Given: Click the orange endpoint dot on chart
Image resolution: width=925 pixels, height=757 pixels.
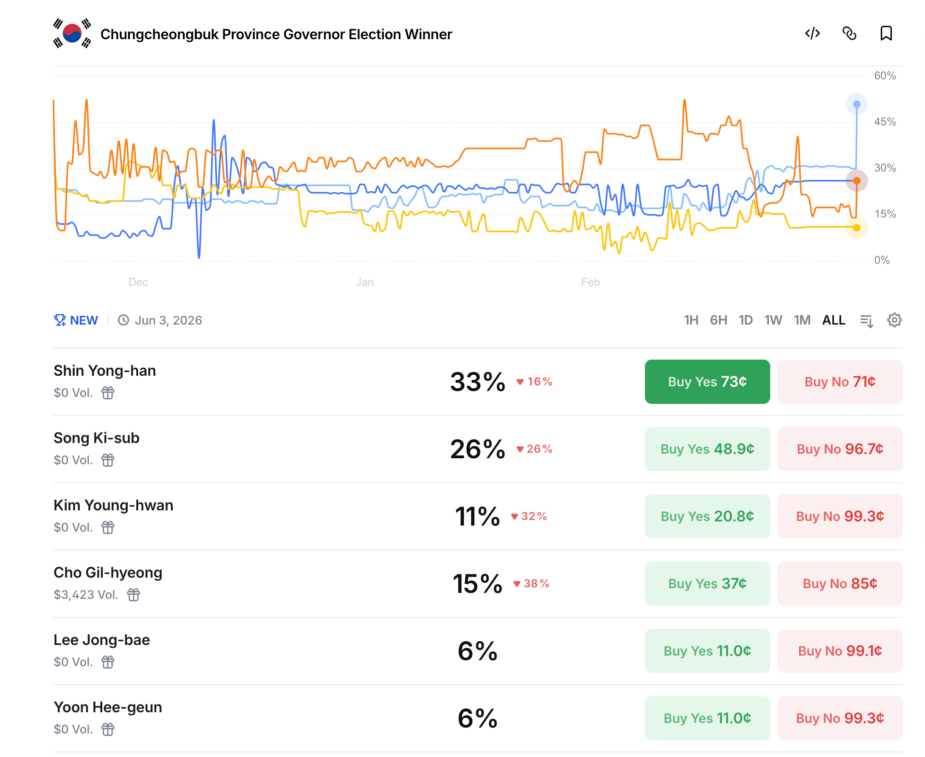Looking at the screenshot, I should 856,181.
